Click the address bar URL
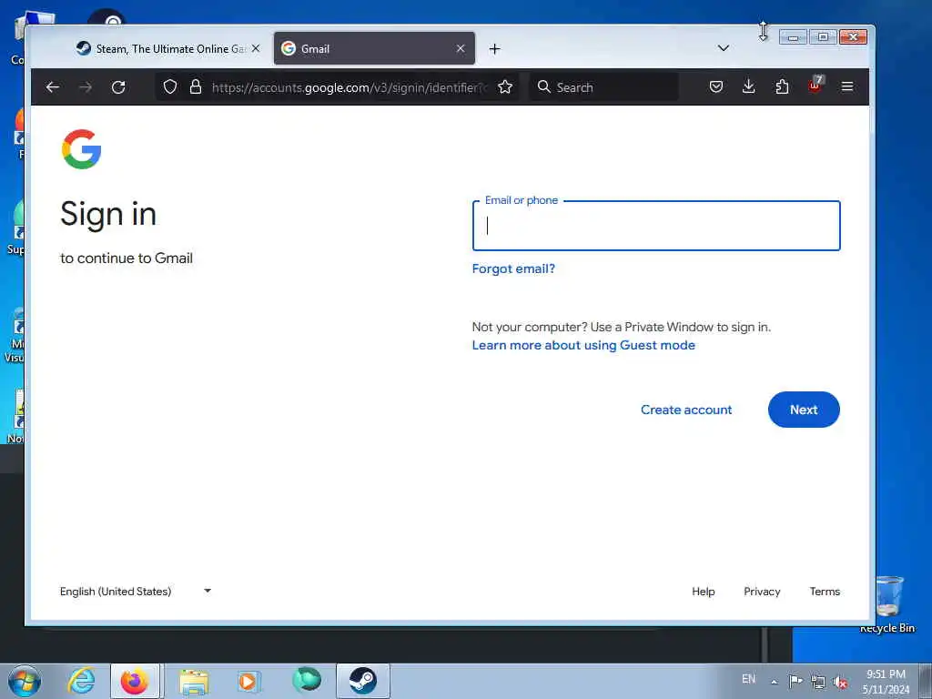 349,87
